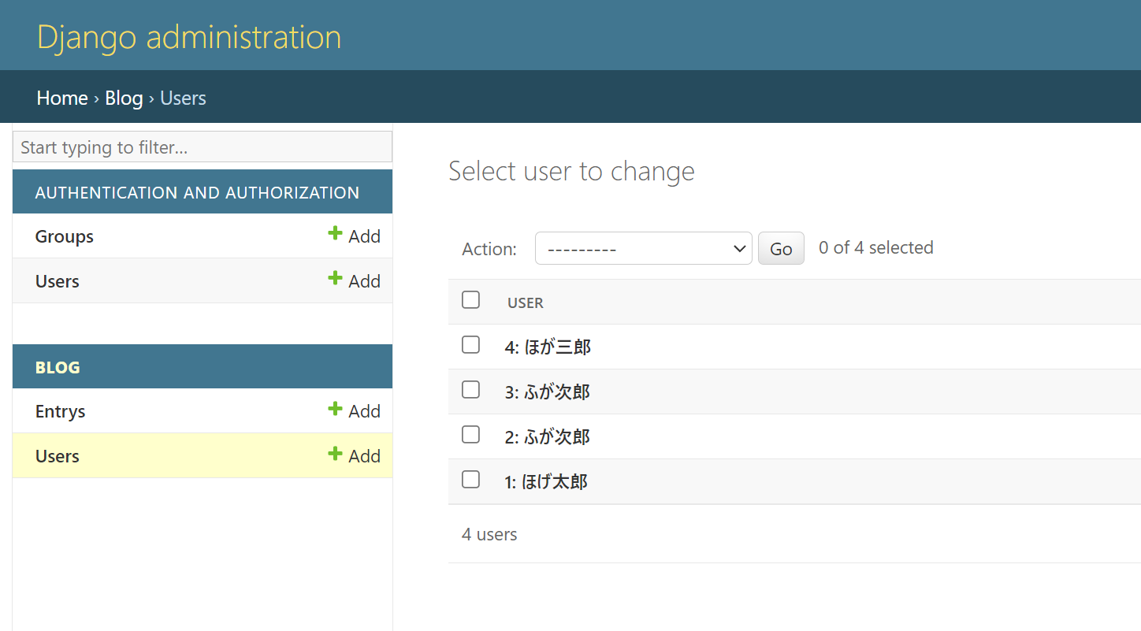Click the plus icon beside Entrys
The height and width of the screenshot is (631, 1141).
pyautogui.click(x=335, y=408)
